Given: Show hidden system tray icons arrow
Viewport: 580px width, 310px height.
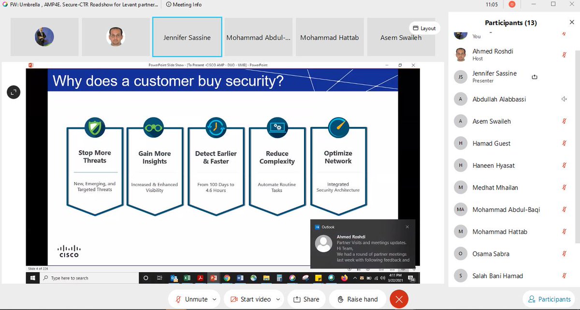Looking at the screenshot, I should click(x=355, y=278).
